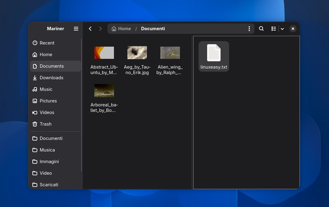Click the Music note icon
The image size is (329, 207).
35,89
